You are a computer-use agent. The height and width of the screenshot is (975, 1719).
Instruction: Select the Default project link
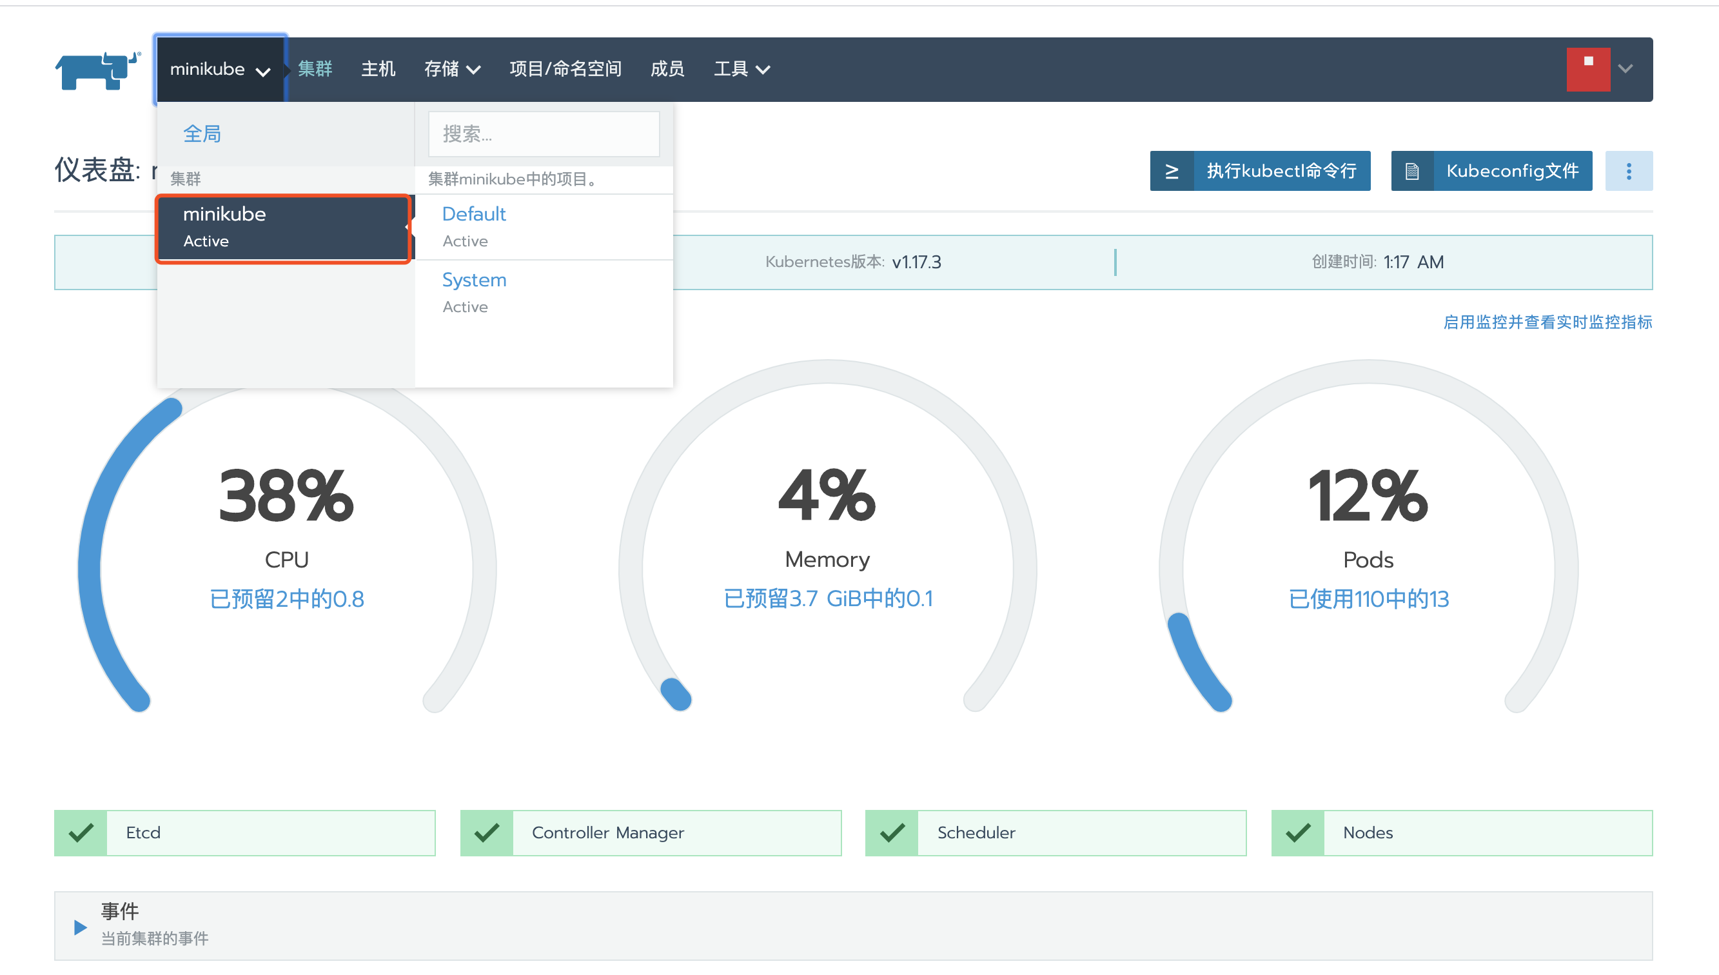(x=473, y=214)
